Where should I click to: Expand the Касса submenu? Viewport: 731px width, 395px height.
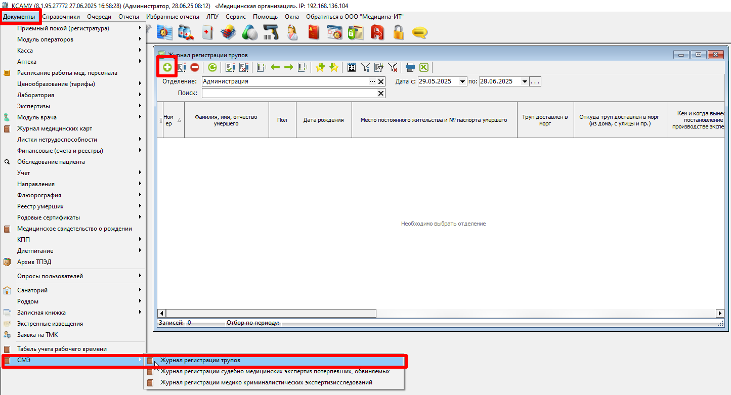[x=74, y=51]
